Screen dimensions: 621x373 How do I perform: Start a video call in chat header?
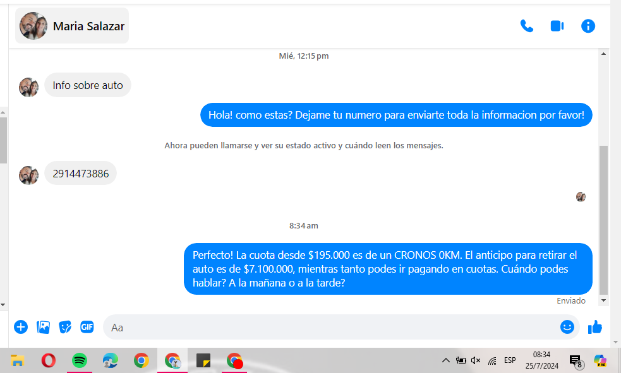[x=557, y=26]
